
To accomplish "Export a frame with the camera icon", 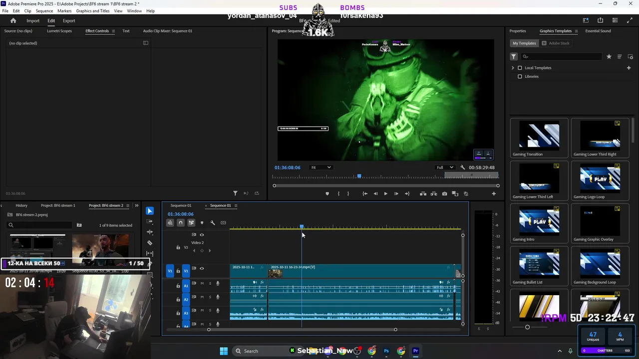I will coord(444,193).
